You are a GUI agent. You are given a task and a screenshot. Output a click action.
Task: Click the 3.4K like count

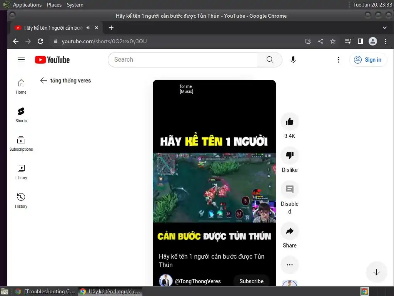pyautogui.click(x=289, y=136)
